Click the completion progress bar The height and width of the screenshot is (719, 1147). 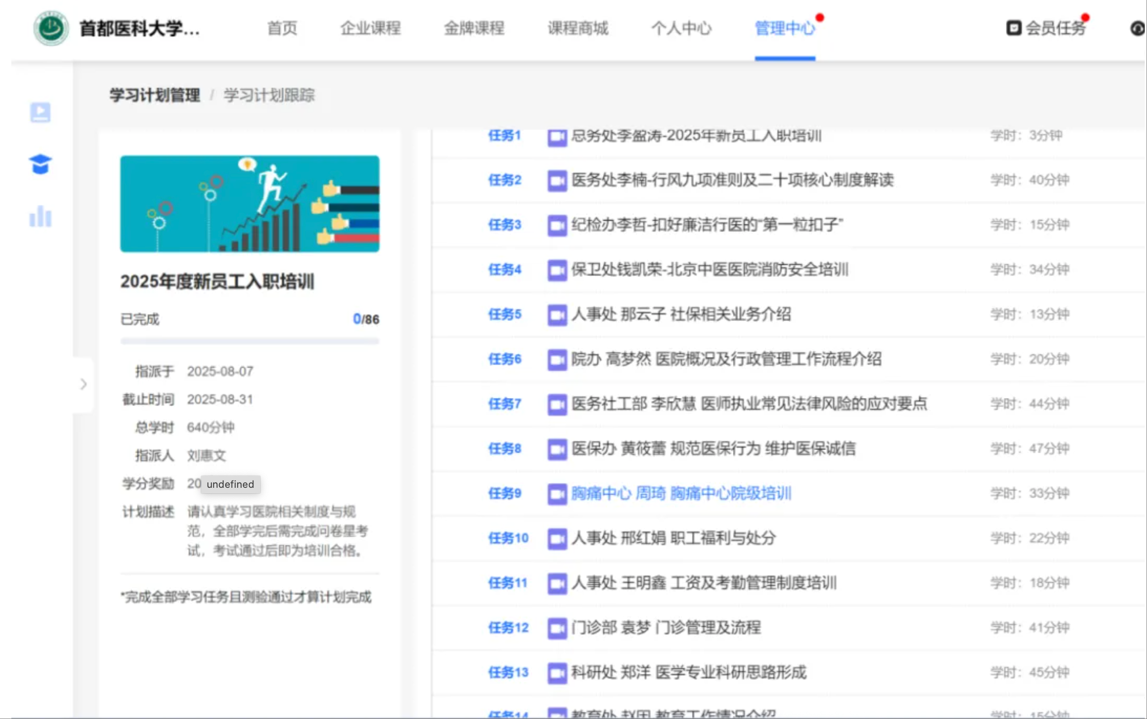pos(250,341)
